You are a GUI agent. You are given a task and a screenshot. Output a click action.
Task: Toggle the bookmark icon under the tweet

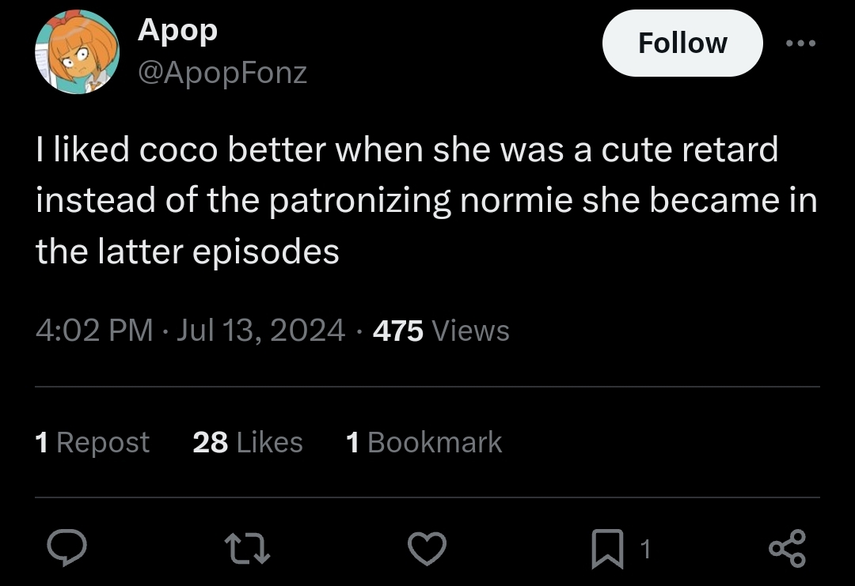(608, 548)
